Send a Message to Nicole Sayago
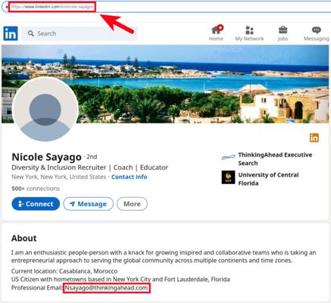The width and height of the screenshot is (331, 303). tap(88, 204)
